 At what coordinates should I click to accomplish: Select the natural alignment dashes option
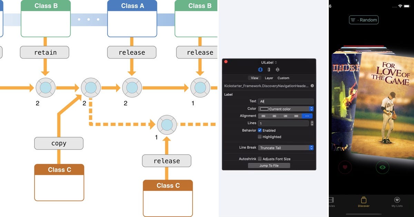coord(307,116)
